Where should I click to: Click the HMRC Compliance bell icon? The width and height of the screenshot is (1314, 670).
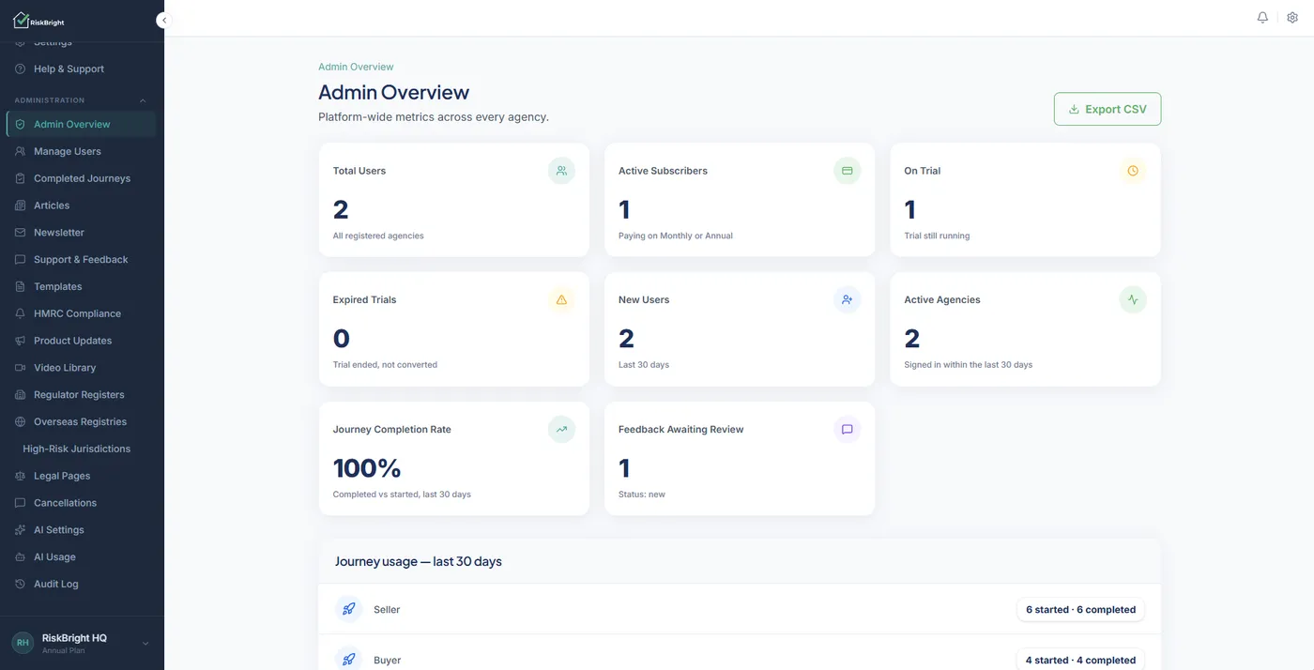point(21,313)
